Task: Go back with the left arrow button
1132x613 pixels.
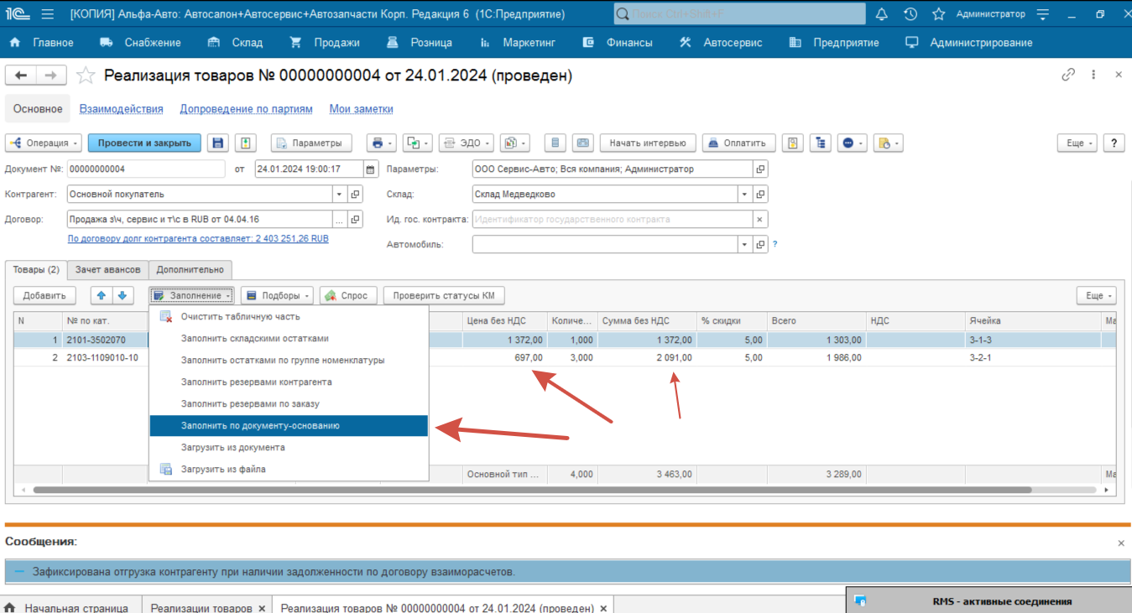Action: pyautogui.click(x=21, y=75)
